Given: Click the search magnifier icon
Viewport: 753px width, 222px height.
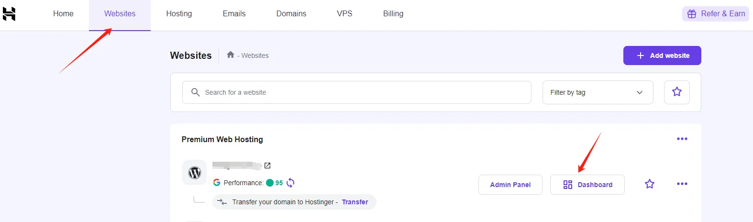Looking at the screenshot, I should point(195,92).
